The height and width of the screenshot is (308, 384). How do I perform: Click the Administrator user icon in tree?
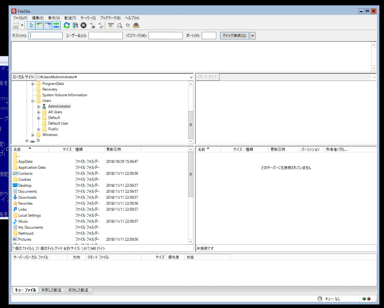pos(44,106)
